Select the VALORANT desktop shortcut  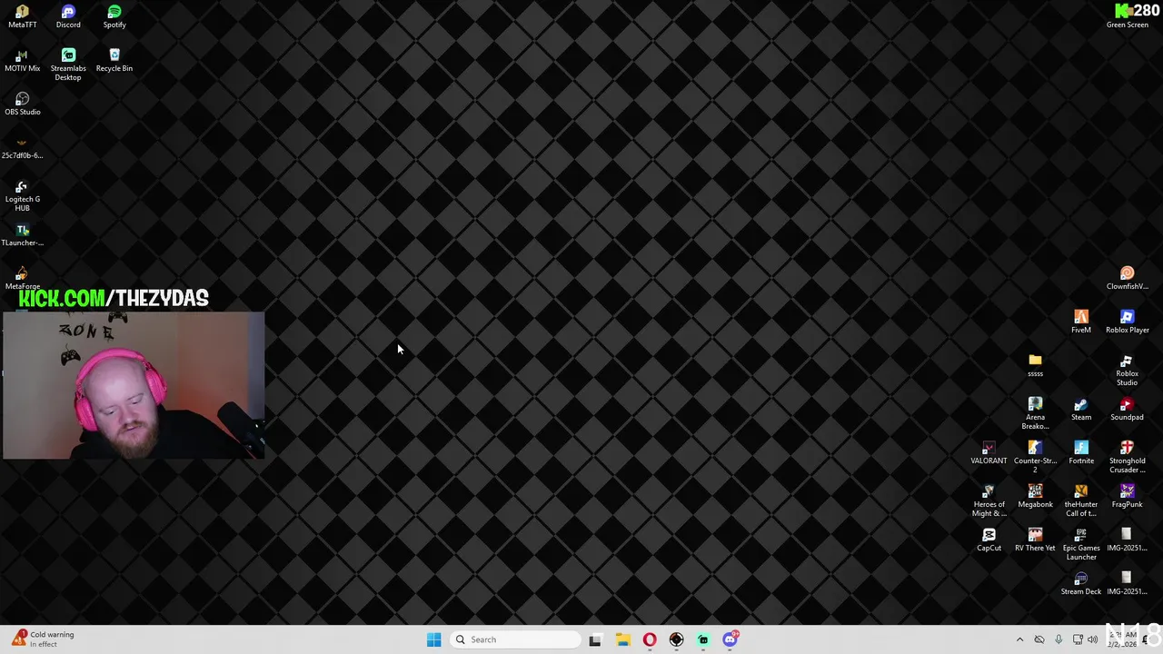point(989,452)
